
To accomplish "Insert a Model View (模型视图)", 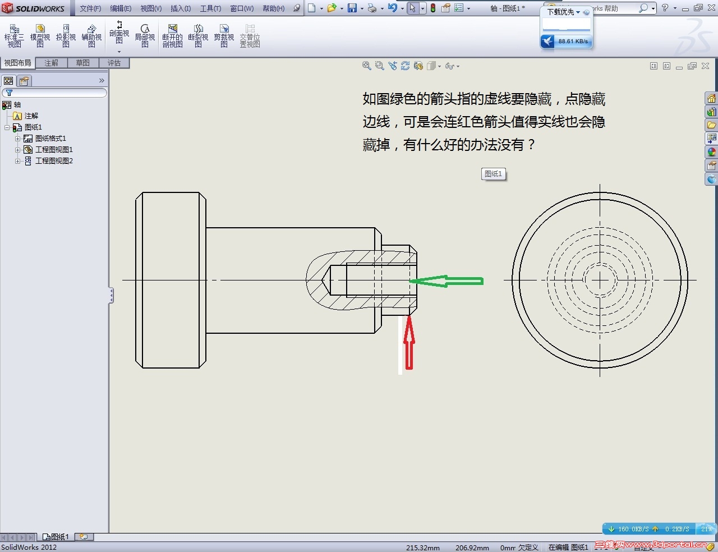I will 40,36.
